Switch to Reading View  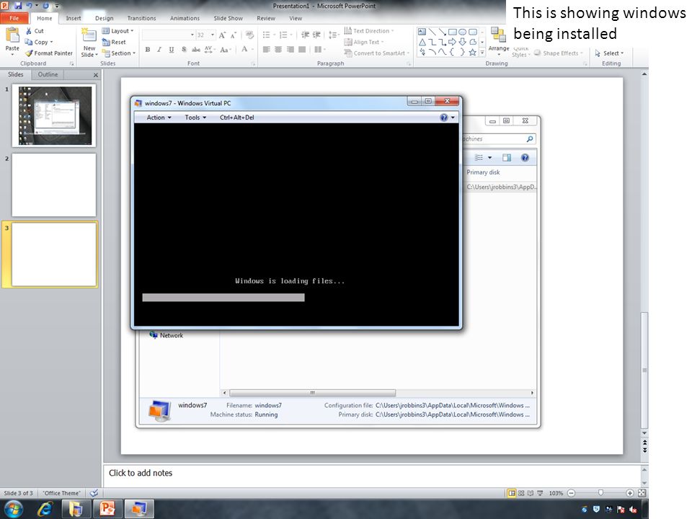(531, 493)
